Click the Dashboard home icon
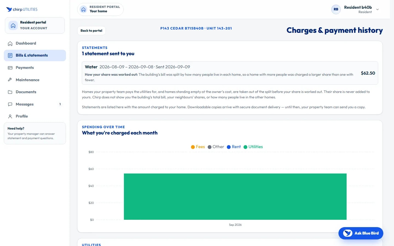394x246 pixels. coord(10,43)
